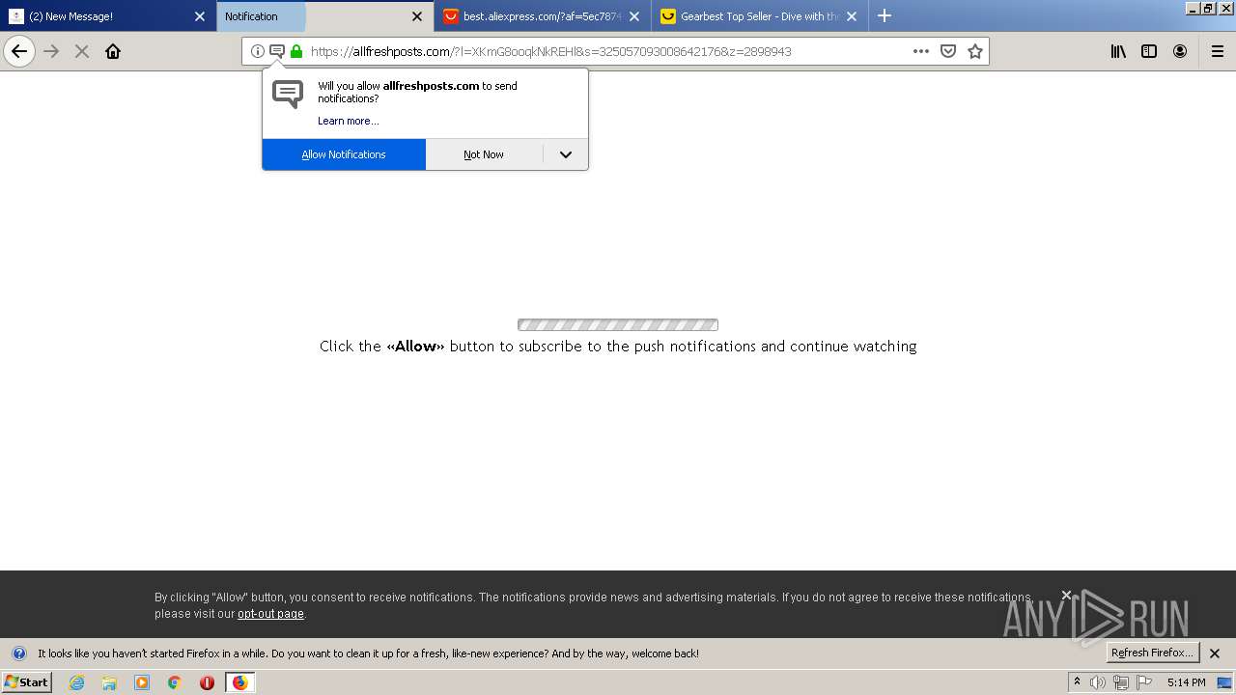
Task: Click the Not Now button
Action: [x=484, y=154]
